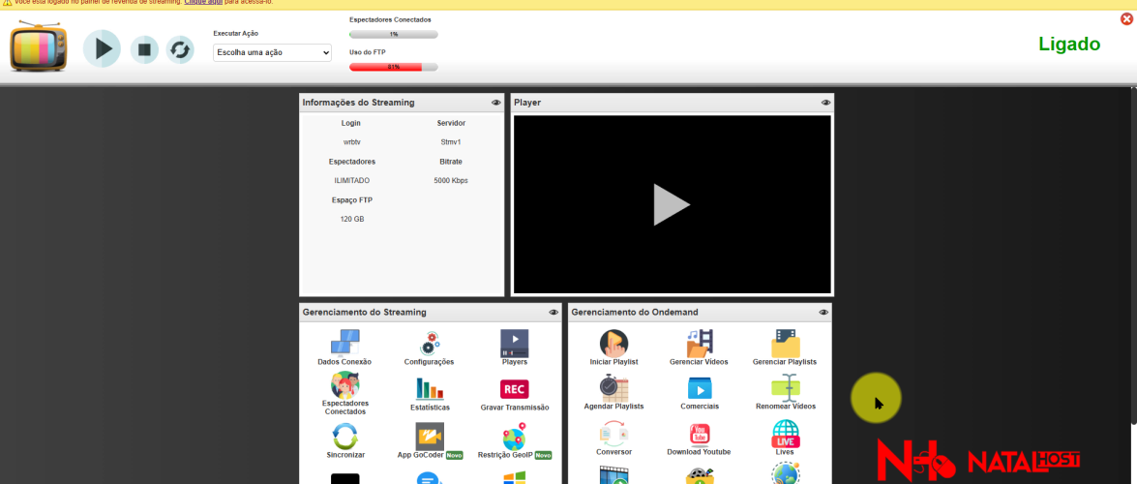The image size is (1137, 484).
Task: Toggle visibility of Gerenciamento do Streaming panel
Action: click(x=554, y=312)
